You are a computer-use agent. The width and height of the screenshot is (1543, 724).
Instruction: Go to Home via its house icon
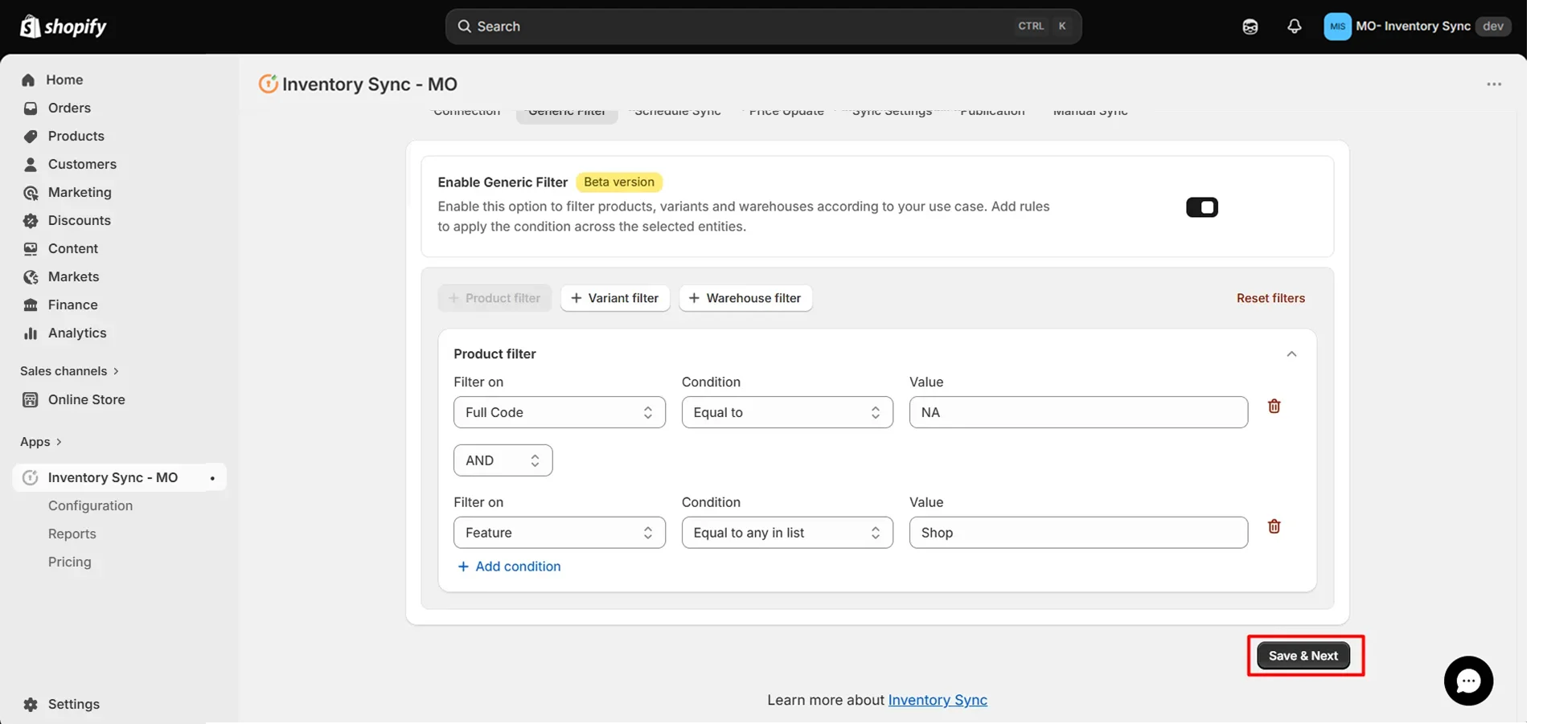click(x=29, y=80)
